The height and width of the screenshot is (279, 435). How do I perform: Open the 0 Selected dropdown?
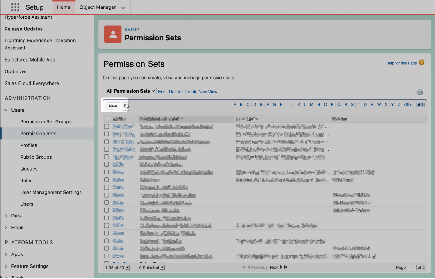152,268
